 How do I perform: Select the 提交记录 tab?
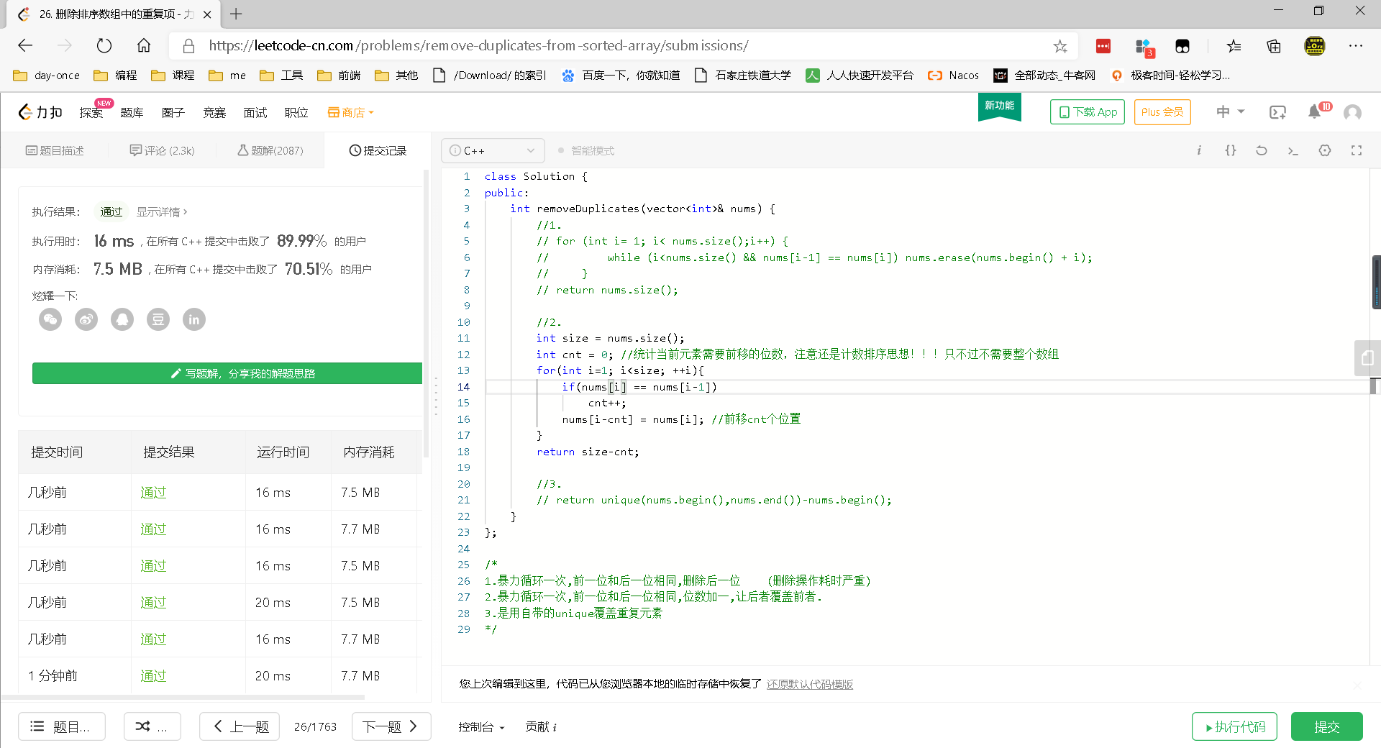pos(378,150)
